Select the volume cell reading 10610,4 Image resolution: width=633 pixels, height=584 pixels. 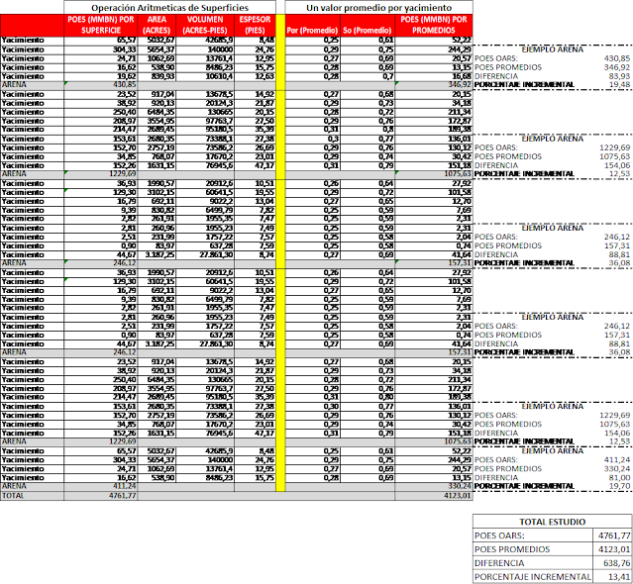coord(205,76)
